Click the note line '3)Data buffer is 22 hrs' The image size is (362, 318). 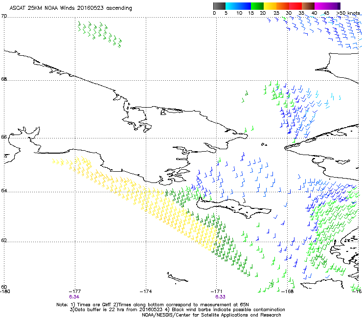pos(177,310)
